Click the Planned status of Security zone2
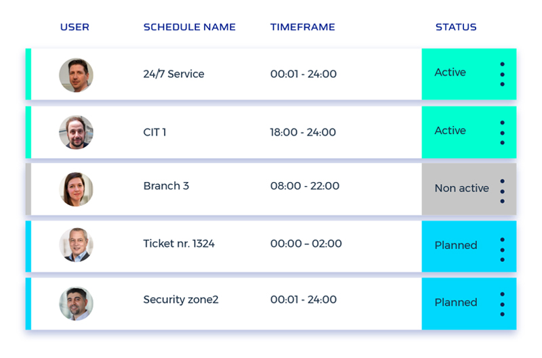The image size is (542, 358). [456, 303]
